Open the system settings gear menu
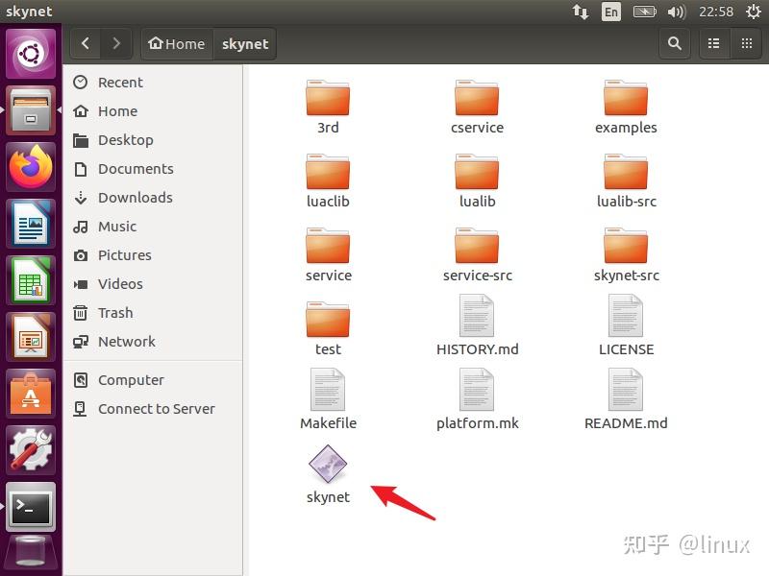The image size is (769, 576). 752,12
